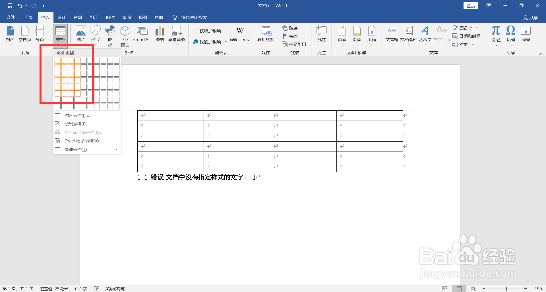Viewport: 546px width, 292px height.
Task: Insert a 3D 模型 model
Action: click(x=125, y=35)
